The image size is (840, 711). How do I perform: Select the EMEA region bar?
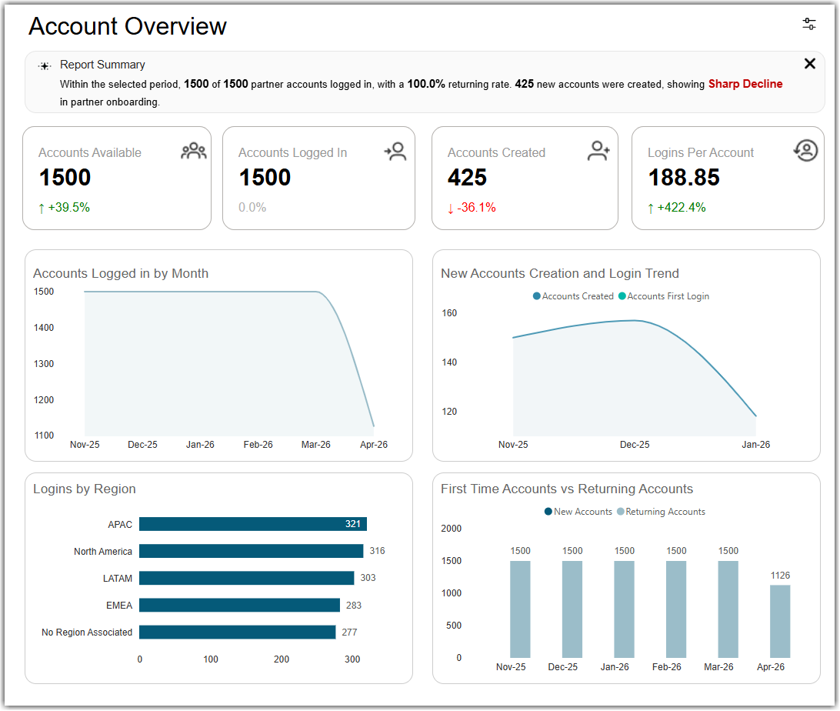[x=239, y=606]
